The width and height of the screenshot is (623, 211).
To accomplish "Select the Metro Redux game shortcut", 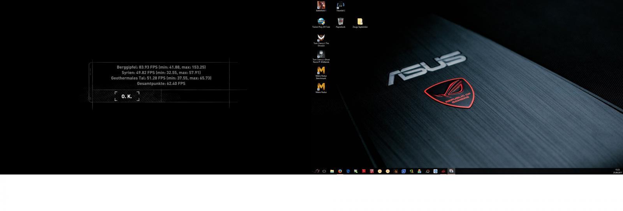I will [321, 88].
